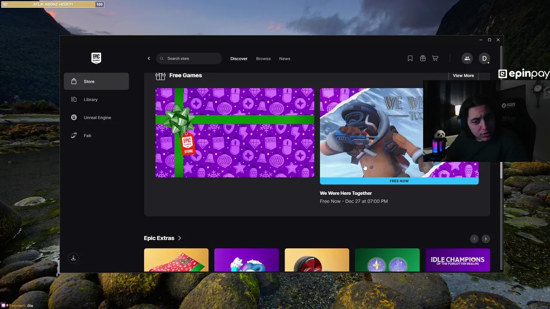Switch to the Discover tab
The width and height of the screenshot is (550, 309).
[239, 59]
